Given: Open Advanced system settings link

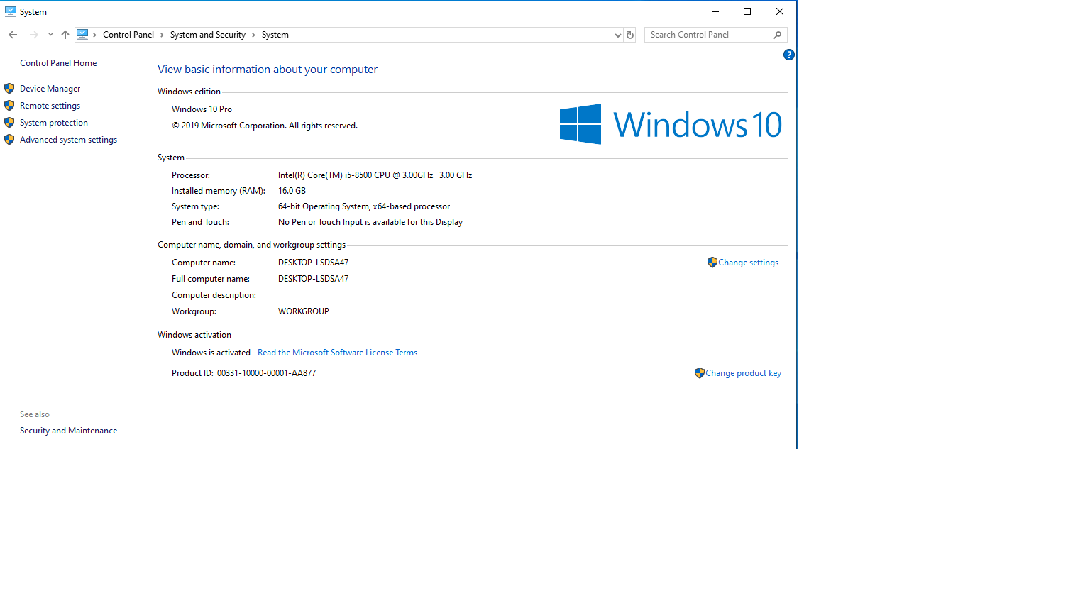Looking at the screenshot, I should coord(69,140).
